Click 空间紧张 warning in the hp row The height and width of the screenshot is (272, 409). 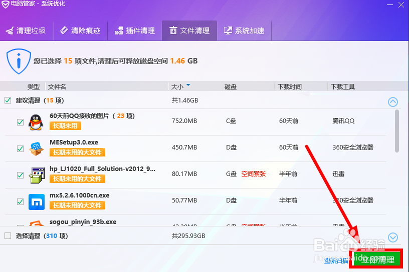pyautogui.click(x=253, y=174)
